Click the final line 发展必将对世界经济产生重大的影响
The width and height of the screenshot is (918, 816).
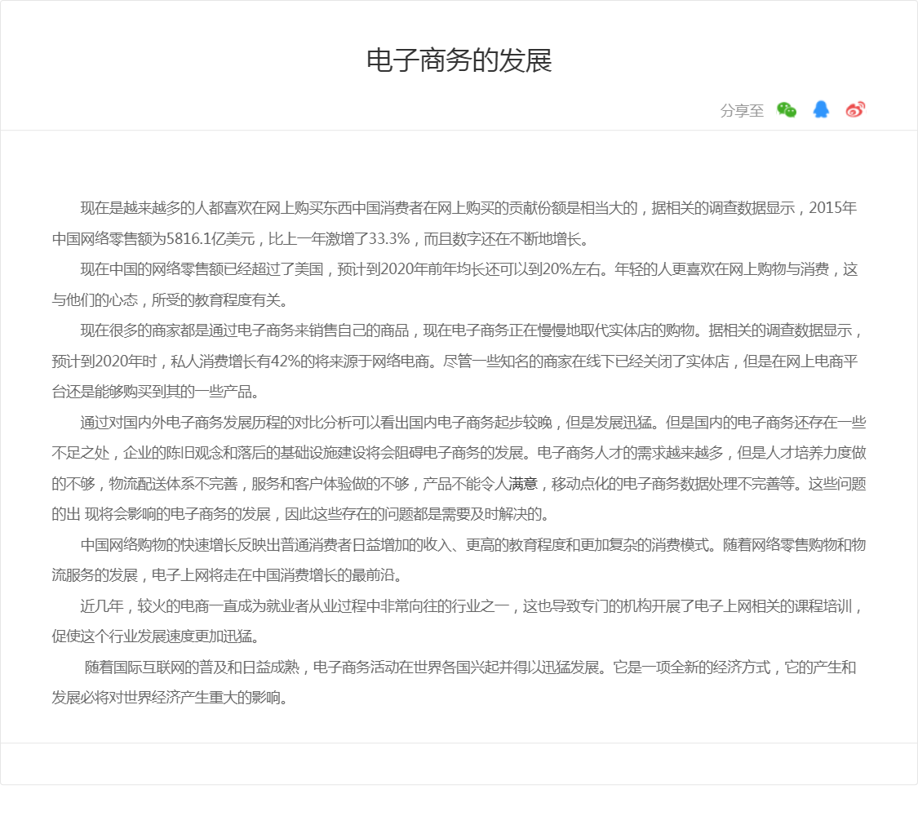tap(170, 698)
